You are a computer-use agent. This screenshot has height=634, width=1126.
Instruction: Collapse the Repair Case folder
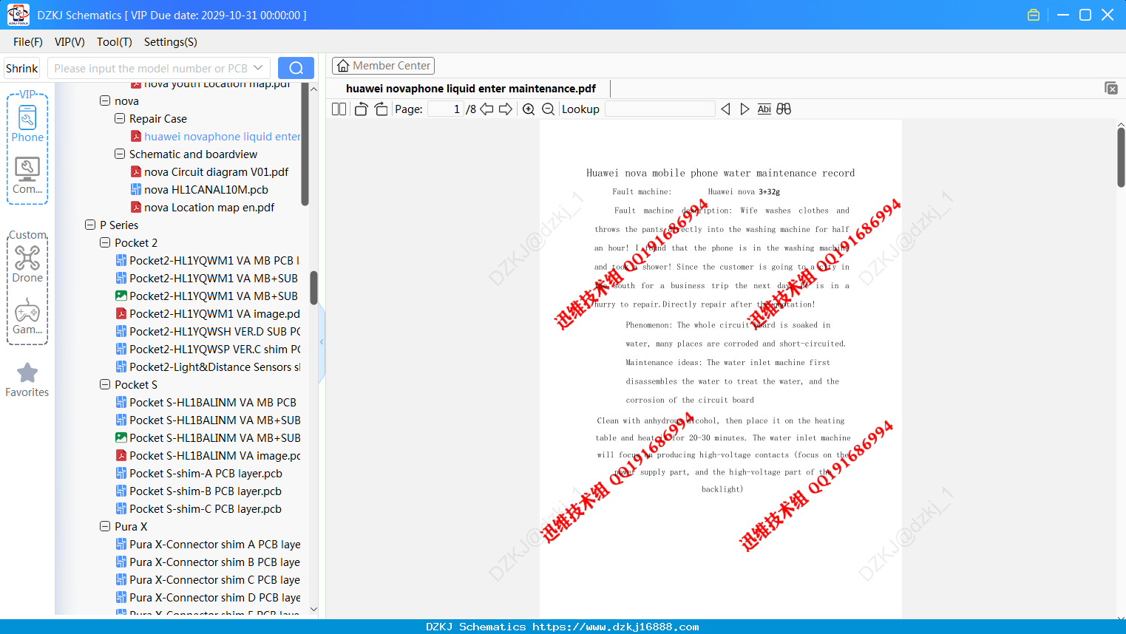(x=120, y=118)
